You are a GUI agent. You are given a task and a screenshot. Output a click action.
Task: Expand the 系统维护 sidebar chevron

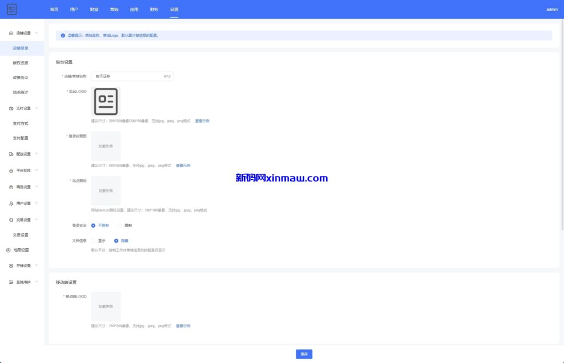(36, 282)
